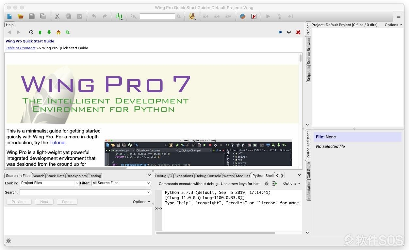Switch to the Exceptions tab
The width and height of the screenshot is (409, 250).
184,176
